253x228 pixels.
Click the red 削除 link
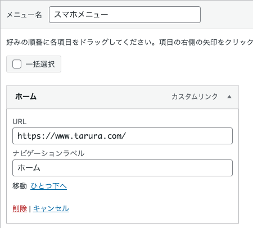[20, 208]
